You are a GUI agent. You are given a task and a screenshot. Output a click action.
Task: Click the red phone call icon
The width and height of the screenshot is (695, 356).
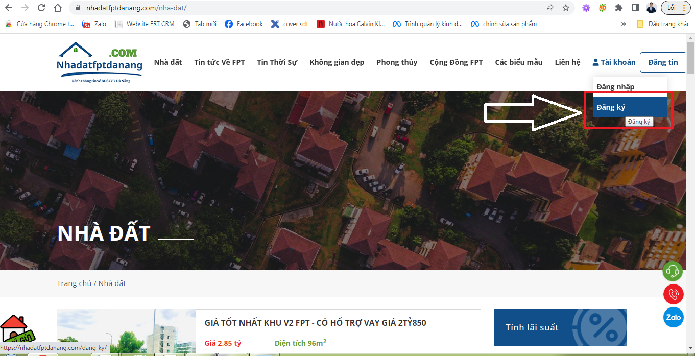click(673, 294)
